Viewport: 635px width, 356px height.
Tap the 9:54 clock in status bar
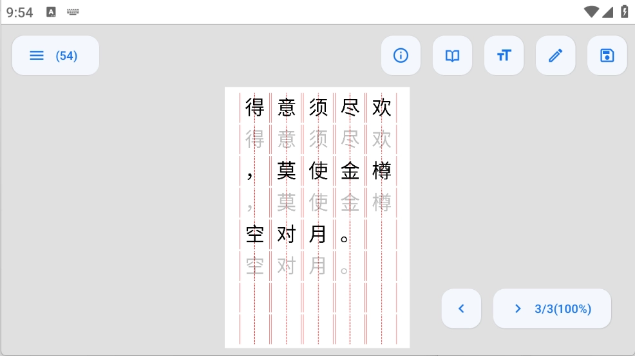20,12
